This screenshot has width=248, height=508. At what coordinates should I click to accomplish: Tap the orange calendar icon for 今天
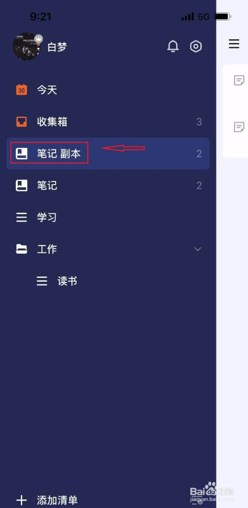(x=22, y=90)
